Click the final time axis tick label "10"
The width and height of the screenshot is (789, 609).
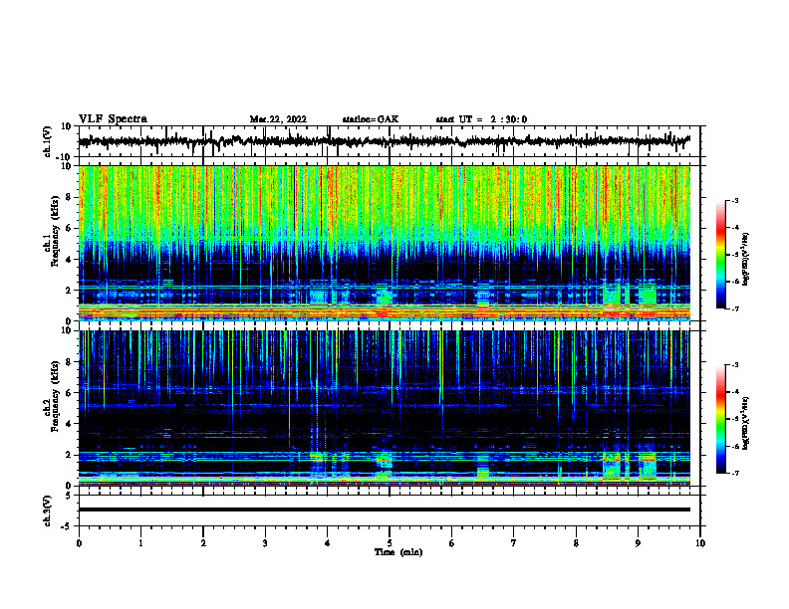pyautogui.click(x=700, y=543)
